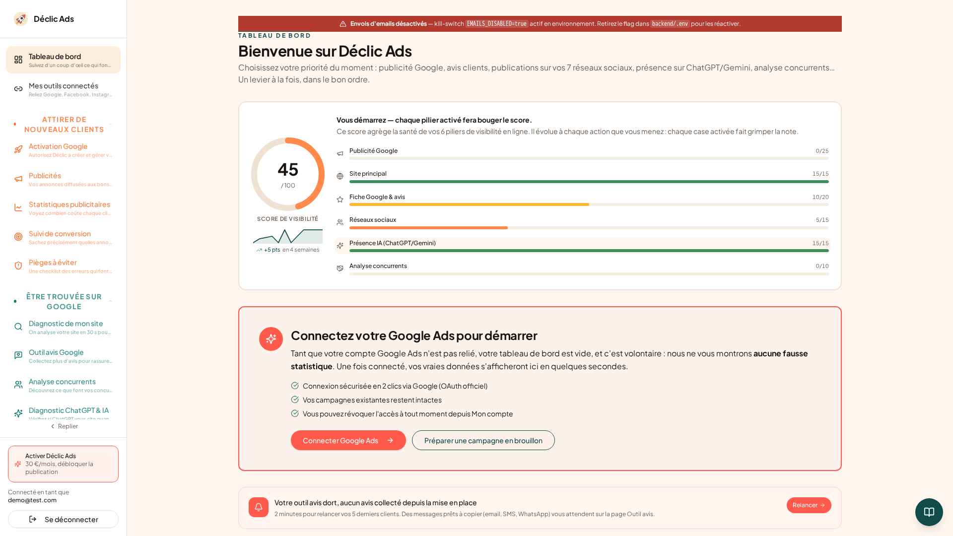Click the Présence IA sparkle icon
The width and height of the screenshot is (953, 536).
340,246
